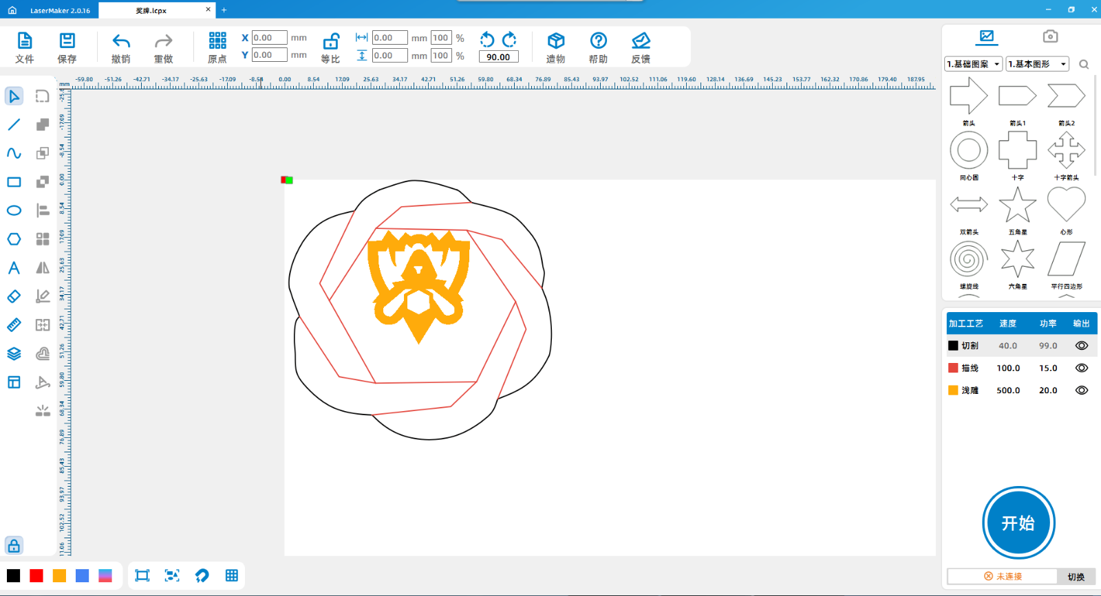Viewport: 1101px width, 596px height.
Task: Switch to the camera panel tab
Action: [x=1049, y=36]
